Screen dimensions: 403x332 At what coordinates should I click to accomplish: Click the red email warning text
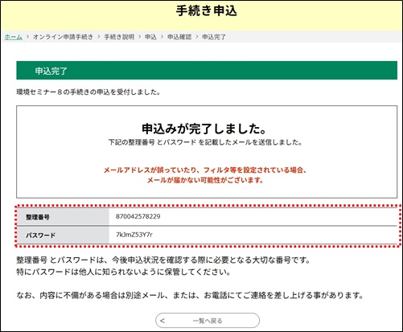[205, 175]
